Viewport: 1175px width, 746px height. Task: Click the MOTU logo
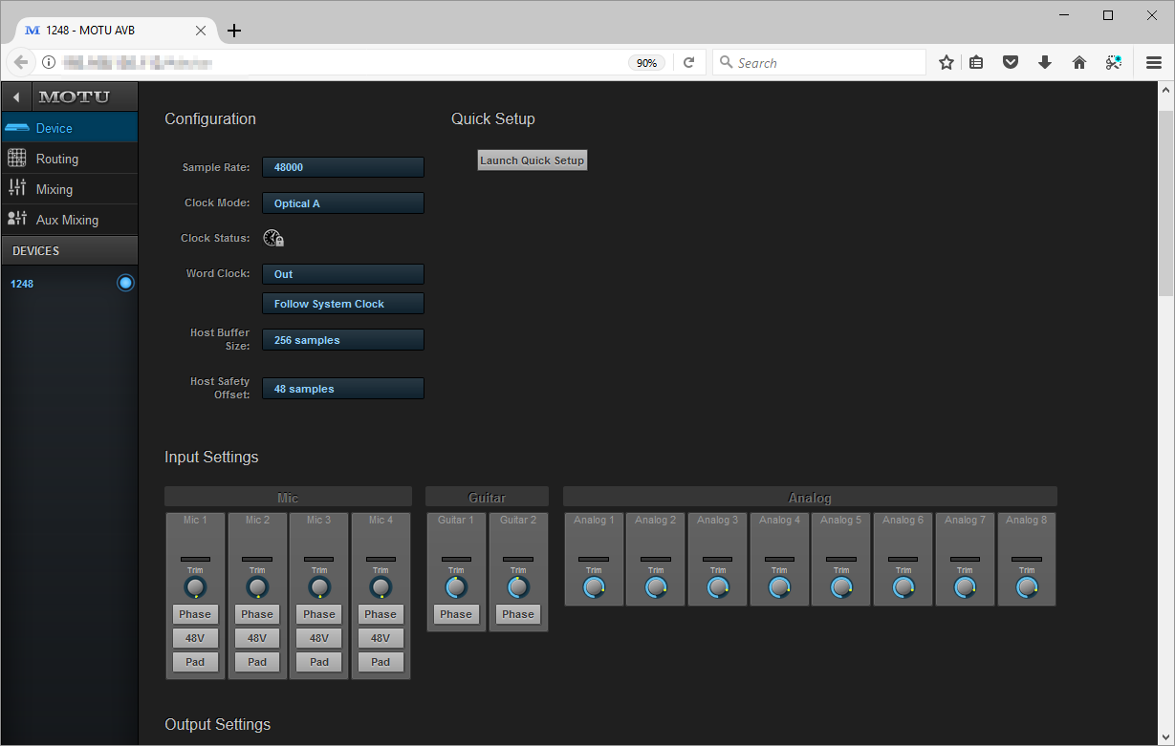click(75, 96)
